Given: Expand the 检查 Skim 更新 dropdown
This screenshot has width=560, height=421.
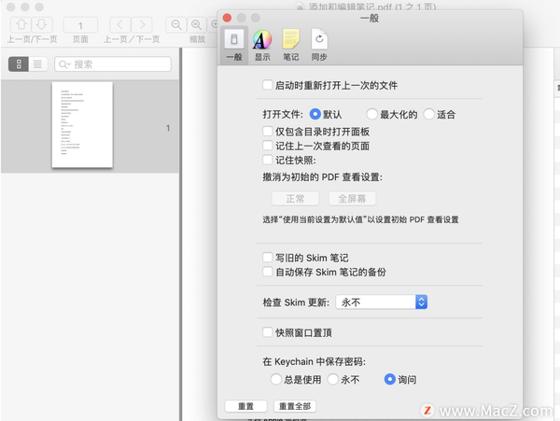Looking at the screenshot, I should point(420,302).
